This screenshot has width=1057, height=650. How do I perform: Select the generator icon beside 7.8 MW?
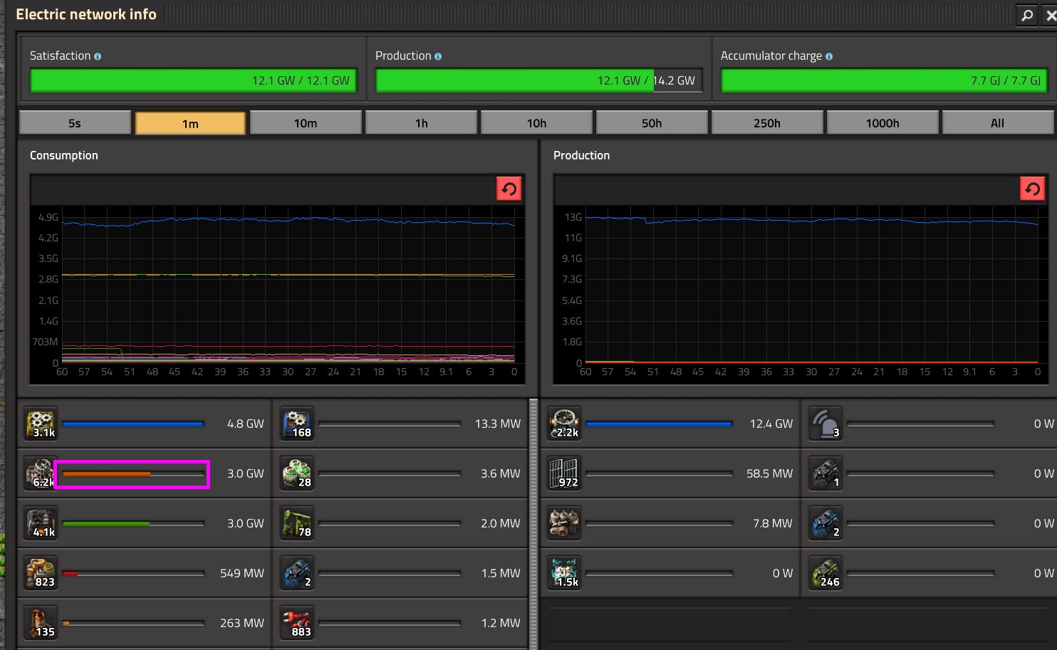point(564,523)
